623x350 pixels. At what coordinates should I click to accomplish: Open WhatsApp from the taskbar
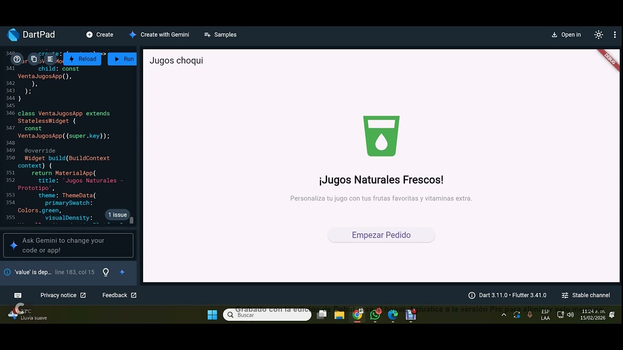[375, 315]
